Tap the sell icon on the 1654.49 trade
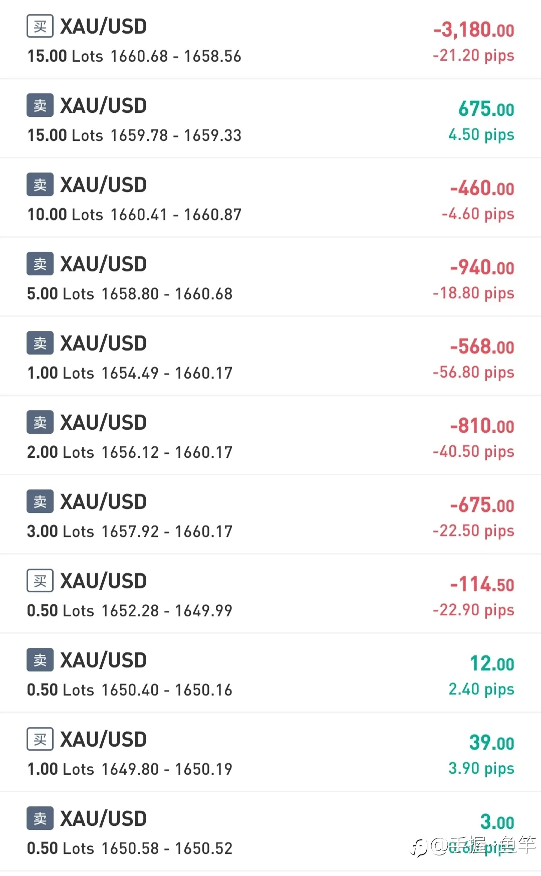Screen dimensions: 541x876 [x=40, y=343]
